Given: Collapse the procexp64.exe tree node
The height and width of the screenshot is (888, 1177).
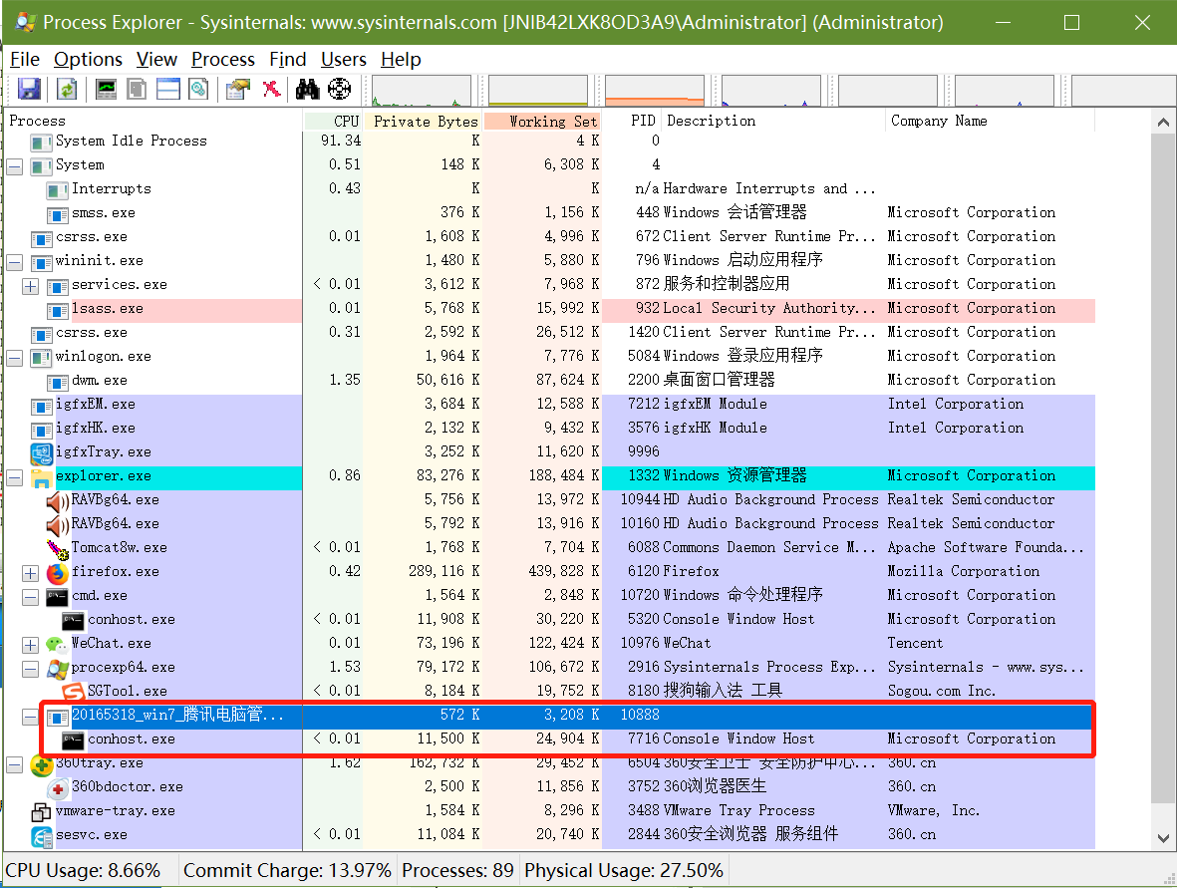Looking at the screenshot, I should pyautogui.click(x=30, y=669).
